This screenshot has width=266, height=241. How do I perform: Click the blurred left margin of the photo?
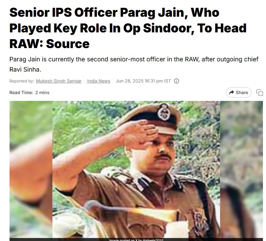(31, 170)
